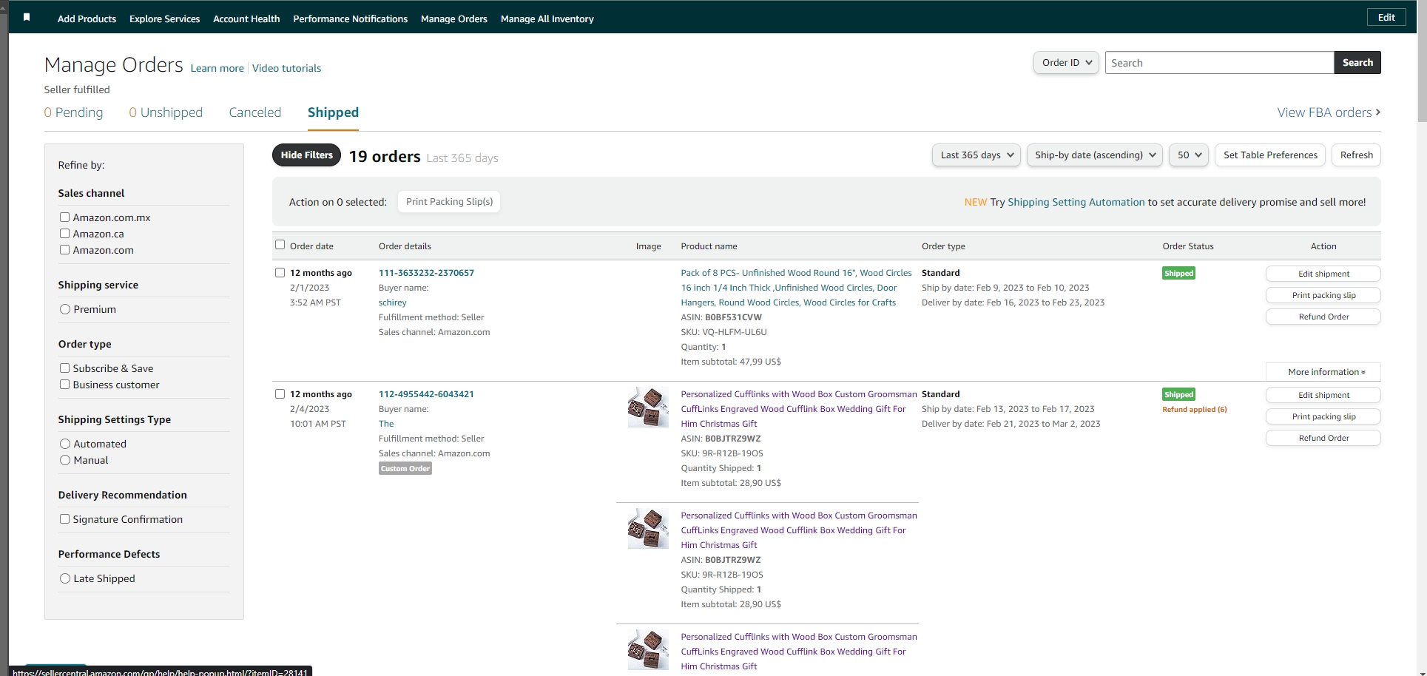The width and height of the screenshot is (1427, 676).
Task: Open the Personalized Cufflinks link with SKU quantity shipped second item
Action: click(798, 530)
